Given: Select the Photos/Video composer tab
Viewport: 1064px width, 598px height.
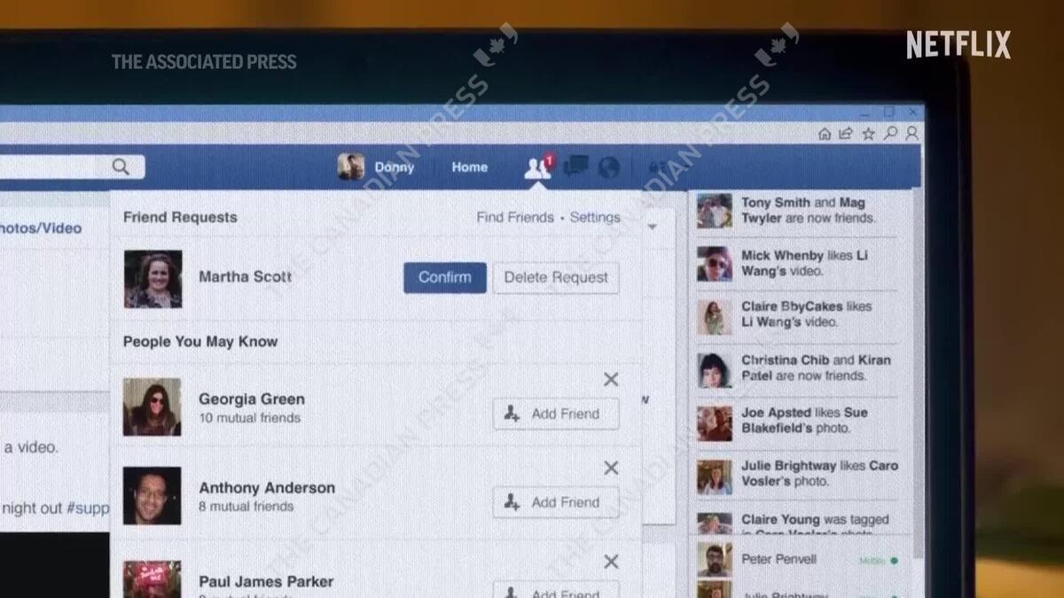Looking at the screenshot, I should click(41, 228).
